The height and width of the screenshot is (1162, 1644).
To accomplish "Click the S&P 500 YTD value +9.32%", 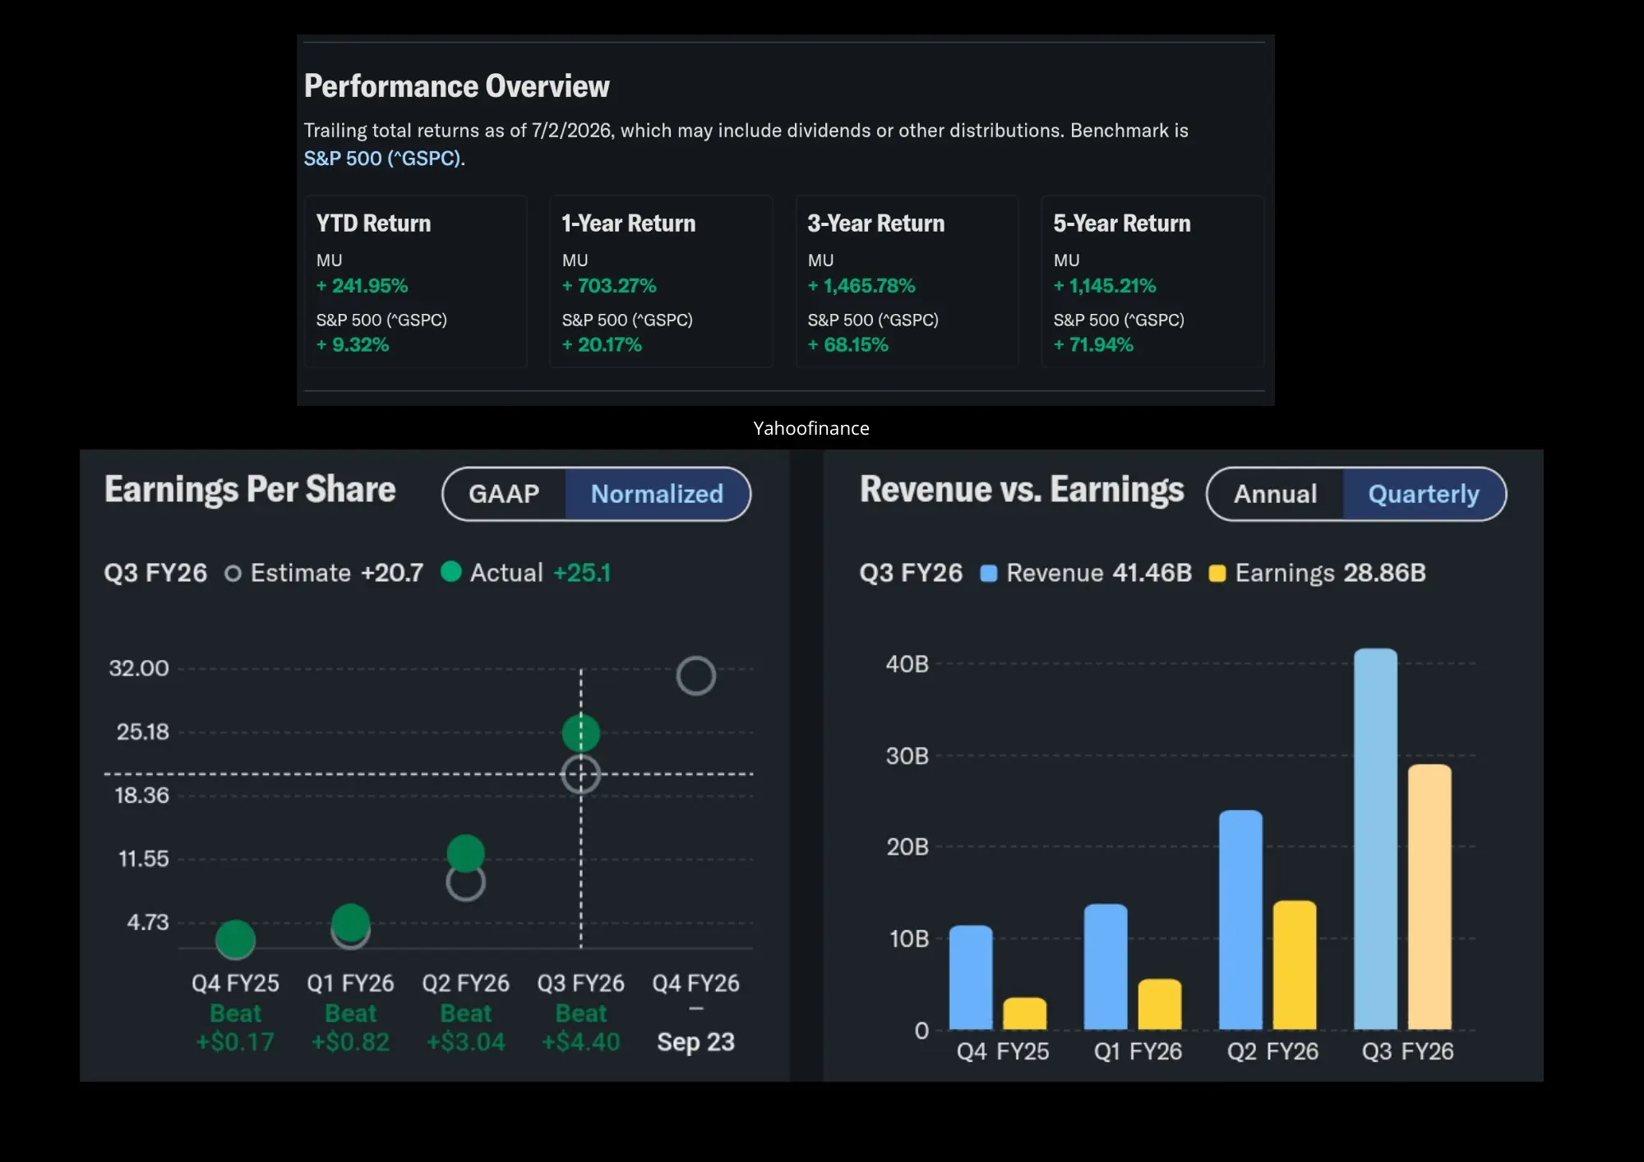I will click(x=353, y=345).
